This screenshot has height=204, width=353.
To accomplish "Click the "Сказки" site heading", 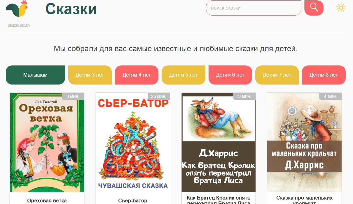I will (x=71, y=9).
